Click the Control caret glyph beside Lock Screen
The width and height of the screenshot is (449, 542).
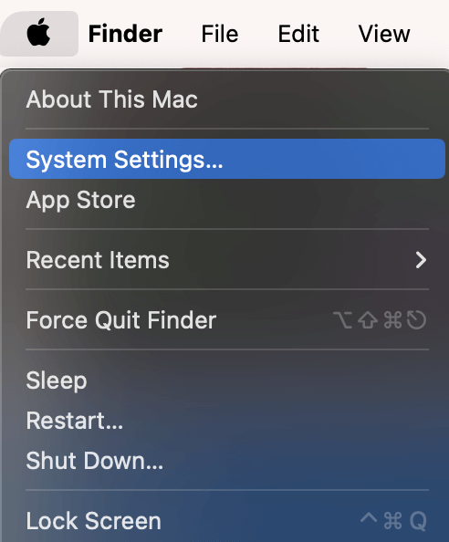pos(369,517)
